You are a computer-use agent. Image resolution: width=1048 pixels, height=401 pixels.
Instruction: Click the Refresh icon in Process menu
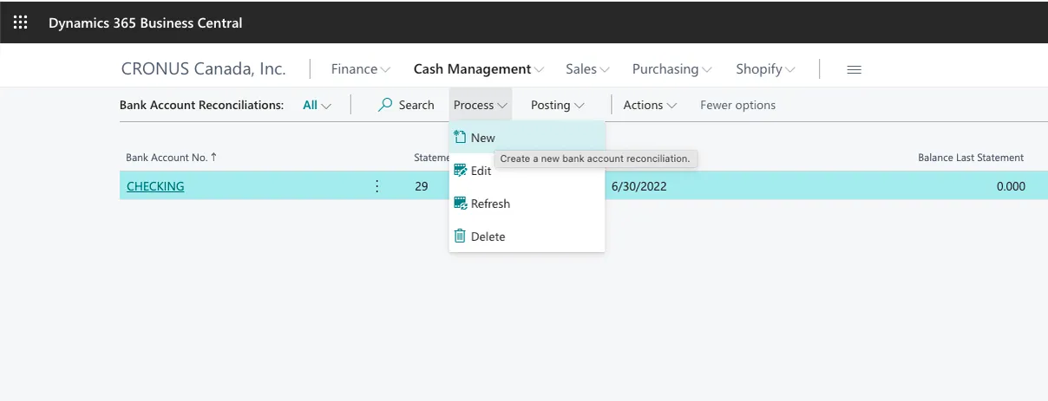point(461,204)
